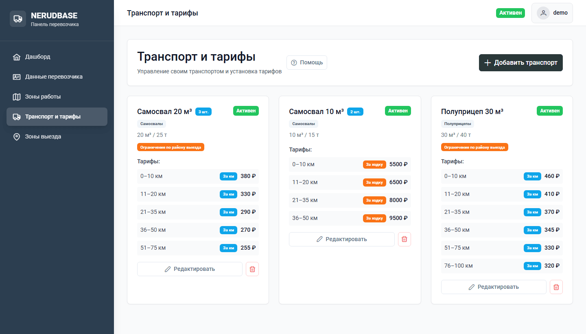Delete the Самосвал 10 м³ vehicle with trash icon

404,240
